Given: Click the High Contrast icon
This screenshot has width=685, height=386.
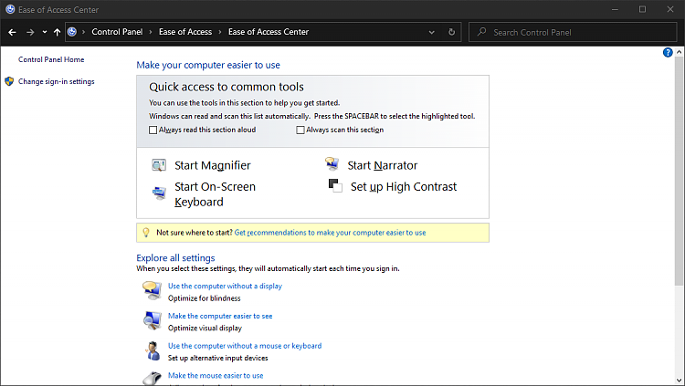Looking at the screenshot, I should point(335,185).
